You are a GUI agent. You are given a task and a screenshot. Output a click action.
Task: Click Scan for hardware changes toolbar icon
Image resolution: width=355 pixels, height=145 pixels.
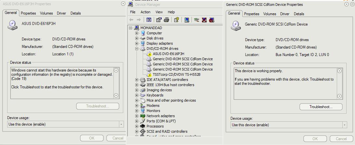tap(187, 20)
